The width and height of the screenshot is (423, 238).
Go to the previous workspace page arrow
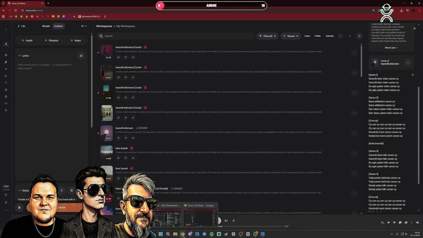340,36
